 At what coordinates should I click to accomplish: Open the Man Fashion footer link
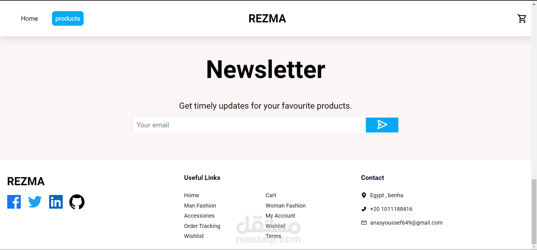tap(200, 206)
